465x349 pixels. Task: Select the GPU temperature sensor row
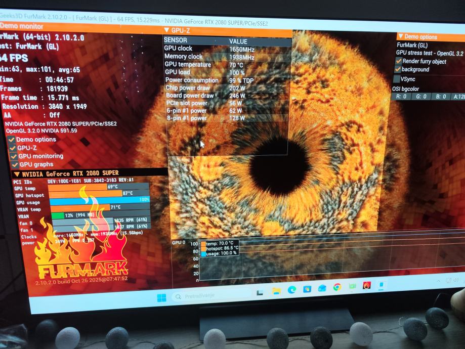click(x=228, y=64)
